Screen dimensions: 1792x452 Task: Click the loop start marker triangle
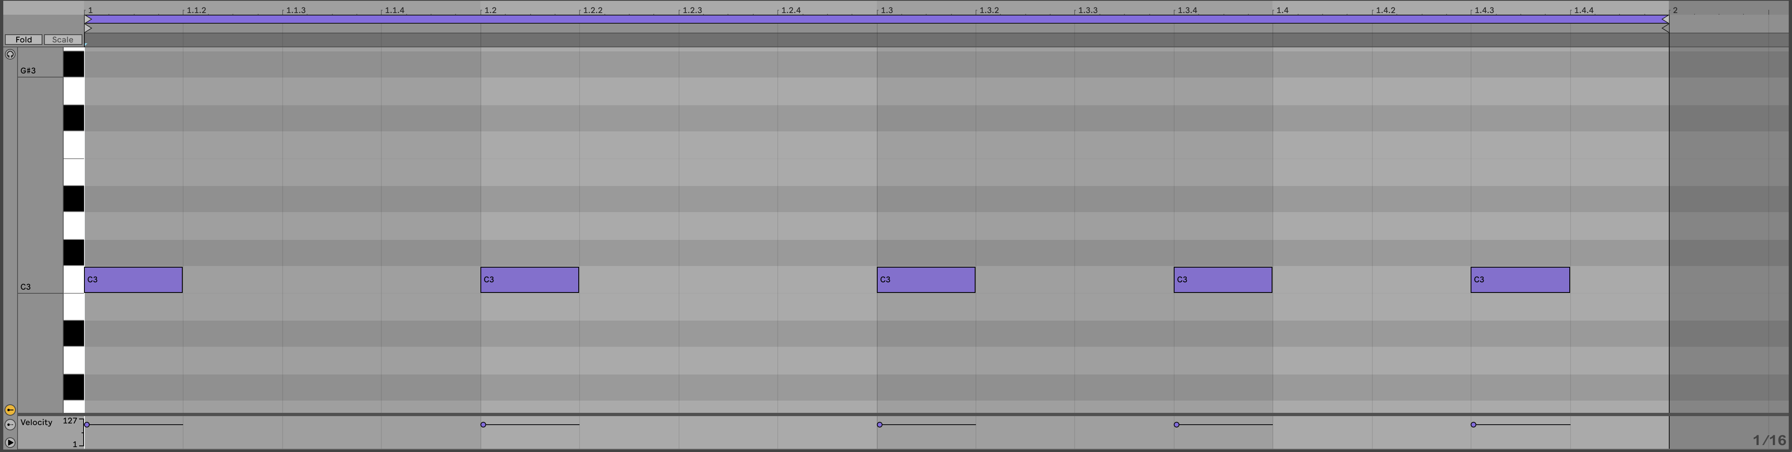coord(88,20)
